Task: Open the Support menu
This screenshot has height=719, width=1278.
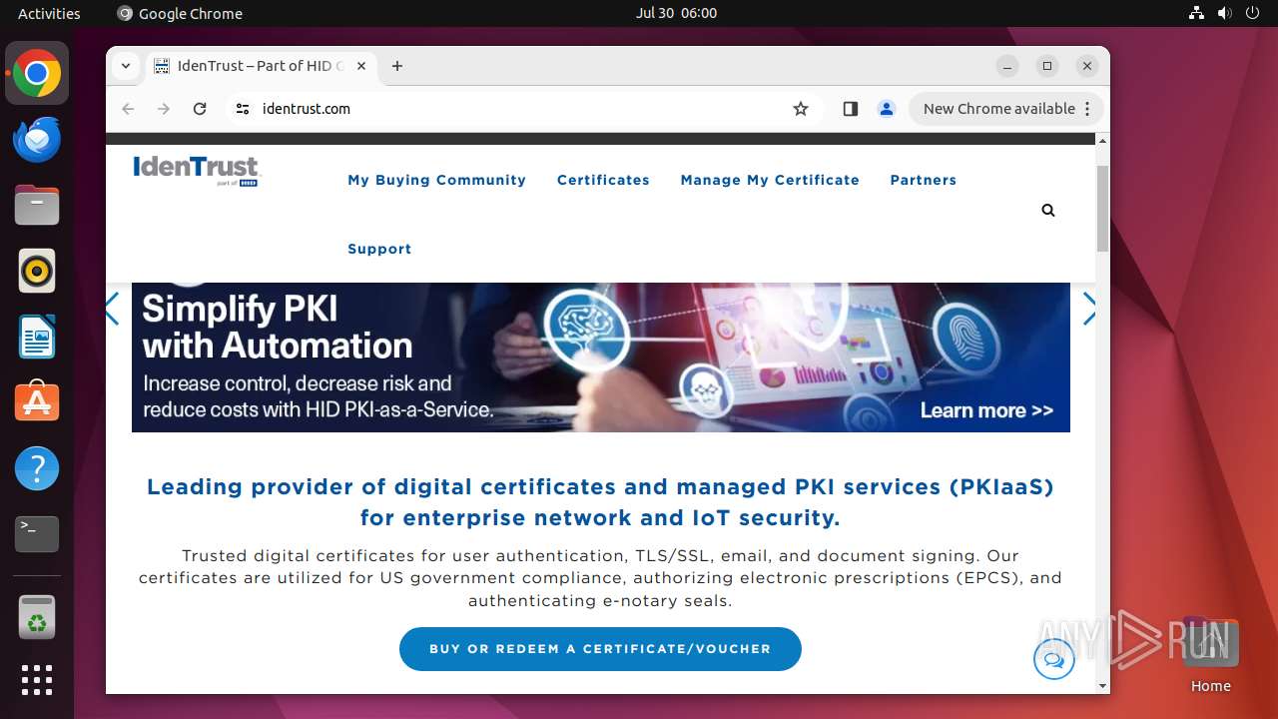Action: coord(379,249)
